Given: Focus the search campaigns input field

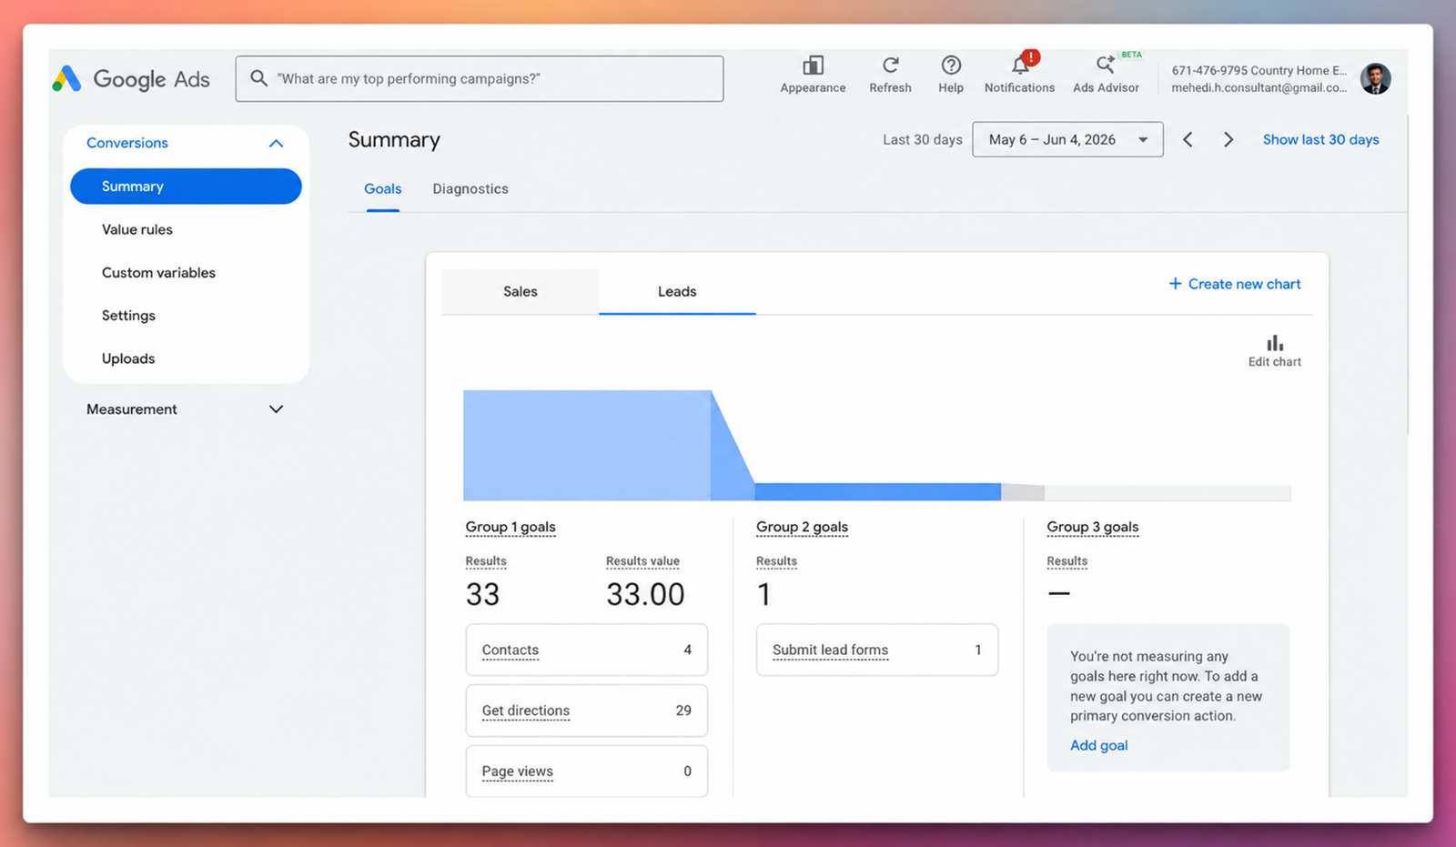Looking at the screenshot, I should (x=480, y=78).
